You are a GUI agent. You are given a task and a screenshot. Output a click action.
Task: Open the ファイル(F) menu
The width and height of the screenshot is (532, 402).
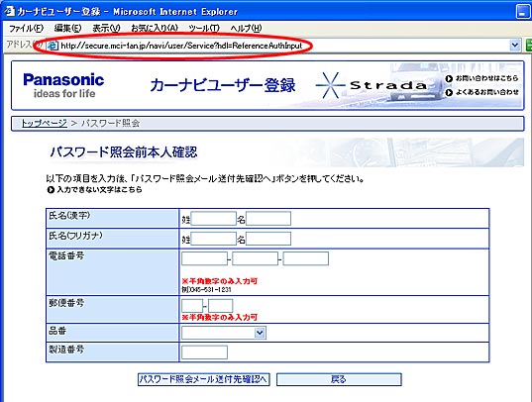point(26,28)
